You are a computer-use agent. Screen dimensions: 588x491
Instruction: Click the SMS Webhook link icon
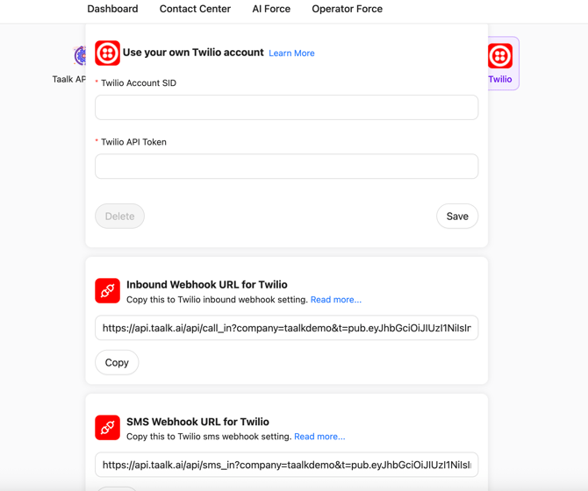[x=107, y=427]
